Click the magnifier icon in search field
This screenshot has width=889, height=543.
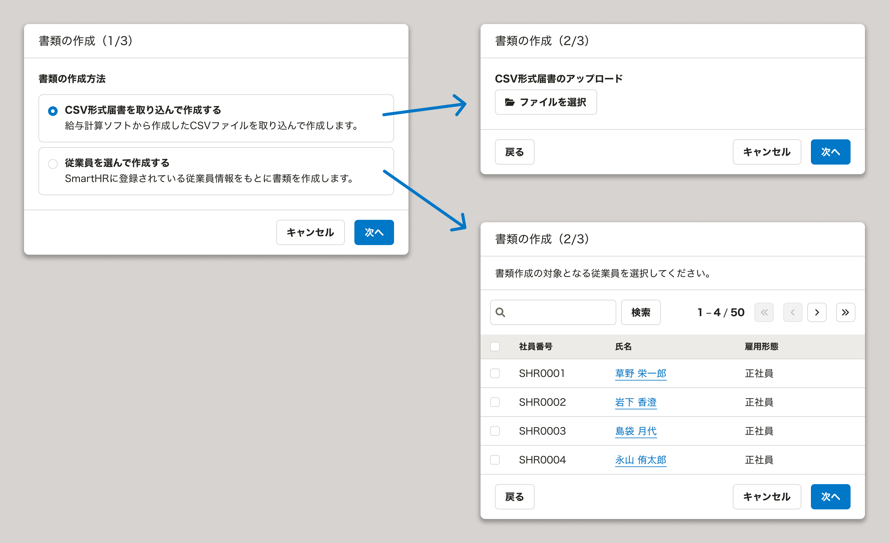click(500, 312)
